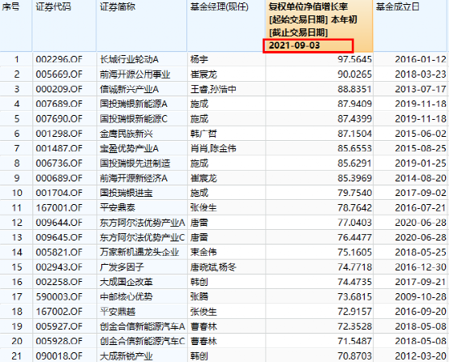
Task: Click fund code 590003.OF
Action: (59, 296)
